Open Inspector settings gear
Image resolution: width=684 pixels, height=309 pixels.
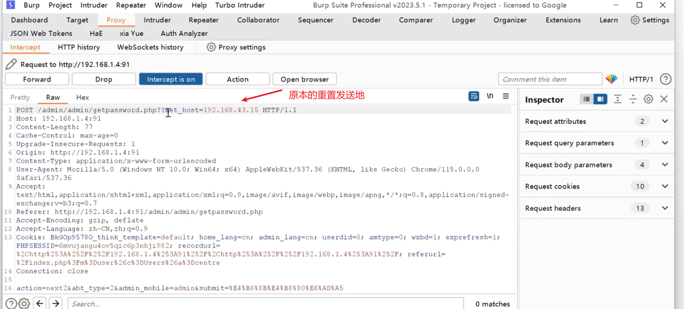coord(648,99)
